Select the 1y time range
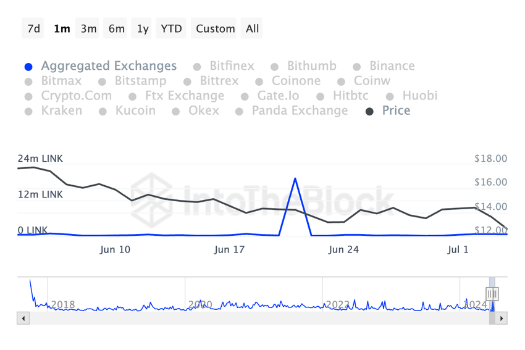The width and height of the screenshot is (525, 350). point(143,28)
